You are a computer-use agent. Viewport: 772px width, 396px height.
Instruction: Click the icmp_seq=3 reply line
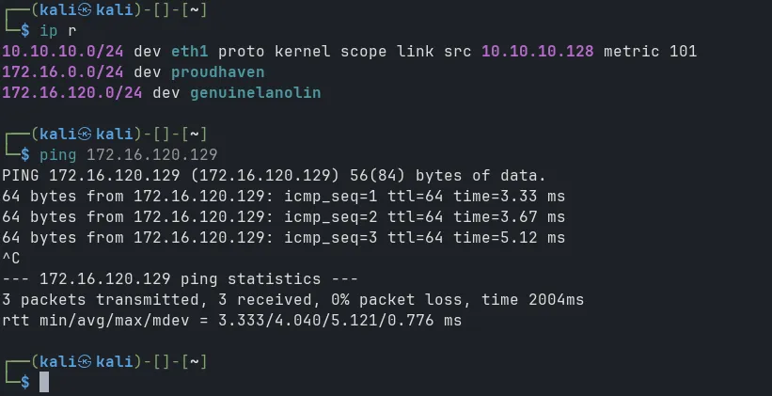tap(284, 238)
